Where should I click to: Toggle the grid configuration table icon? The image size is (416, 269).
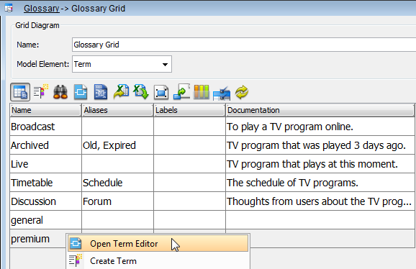20,92
